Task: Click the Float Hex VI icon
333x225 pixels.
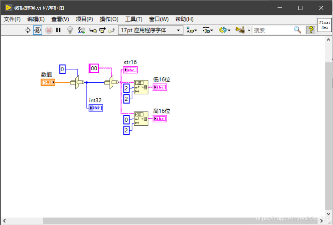Action: point(324,25)
